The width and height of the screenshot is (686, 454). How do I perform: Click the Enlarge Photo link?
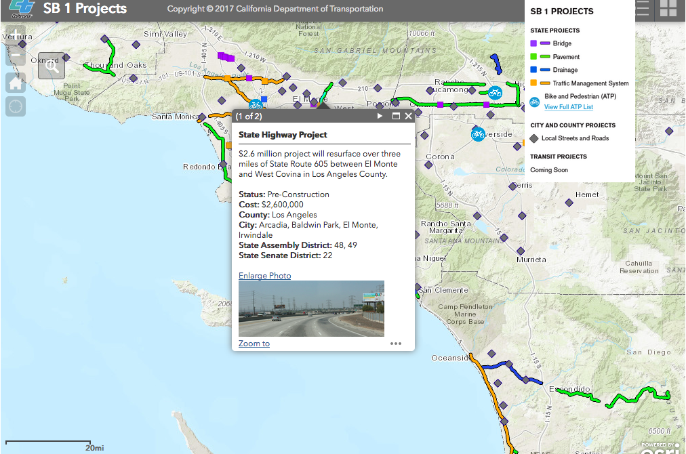click(264, 276)
